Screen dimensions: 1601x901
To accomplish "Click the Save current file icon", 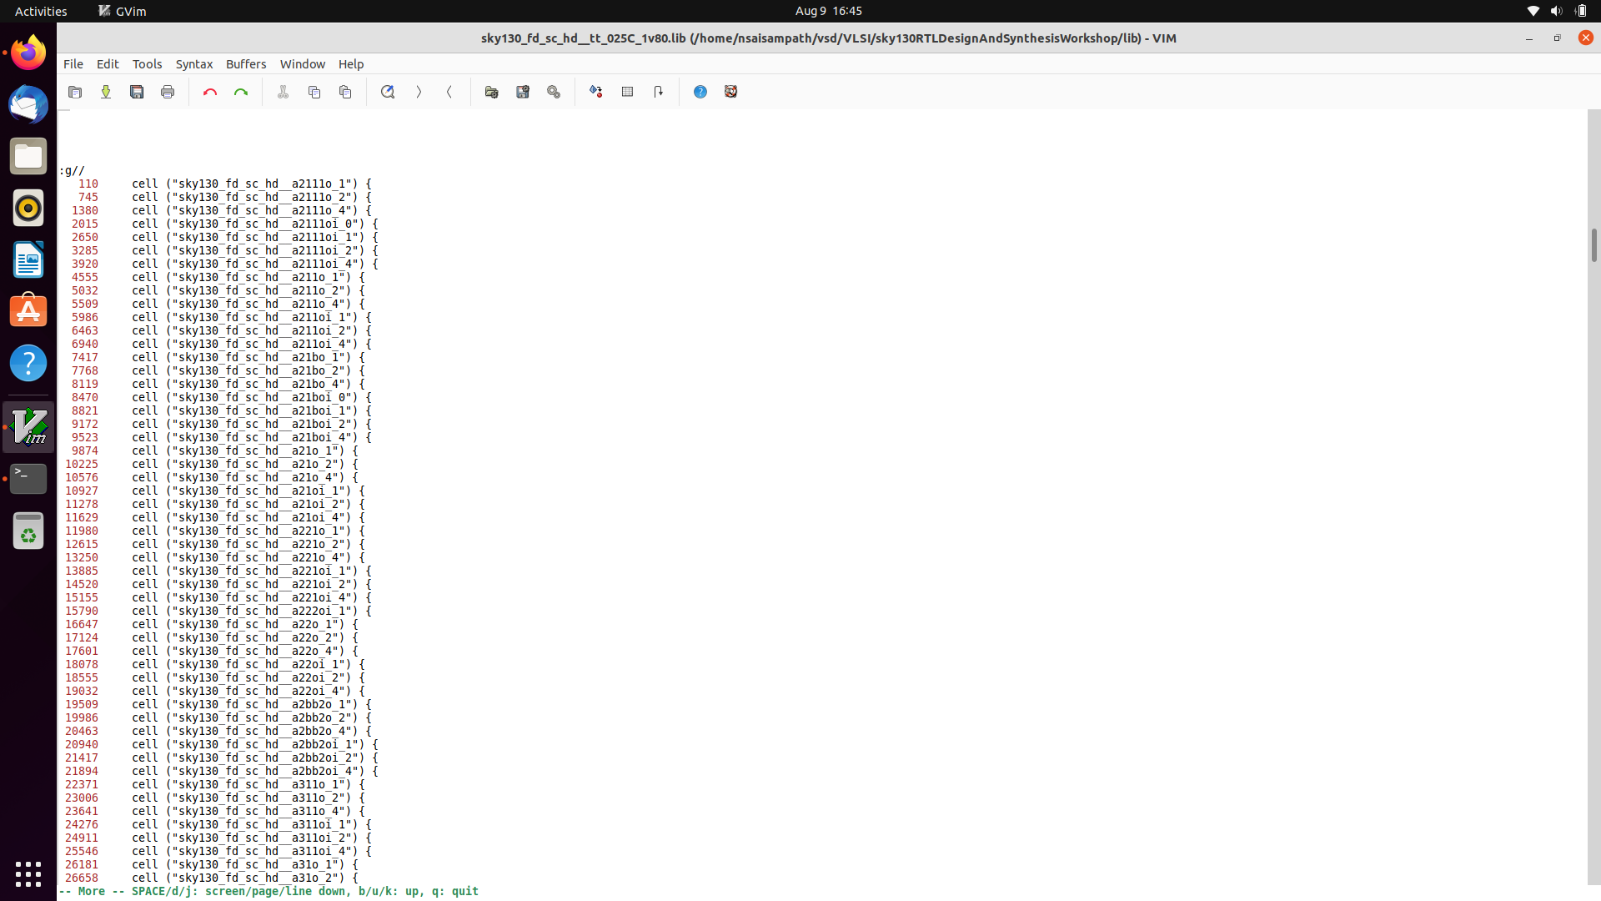I will tap(106, 92).
